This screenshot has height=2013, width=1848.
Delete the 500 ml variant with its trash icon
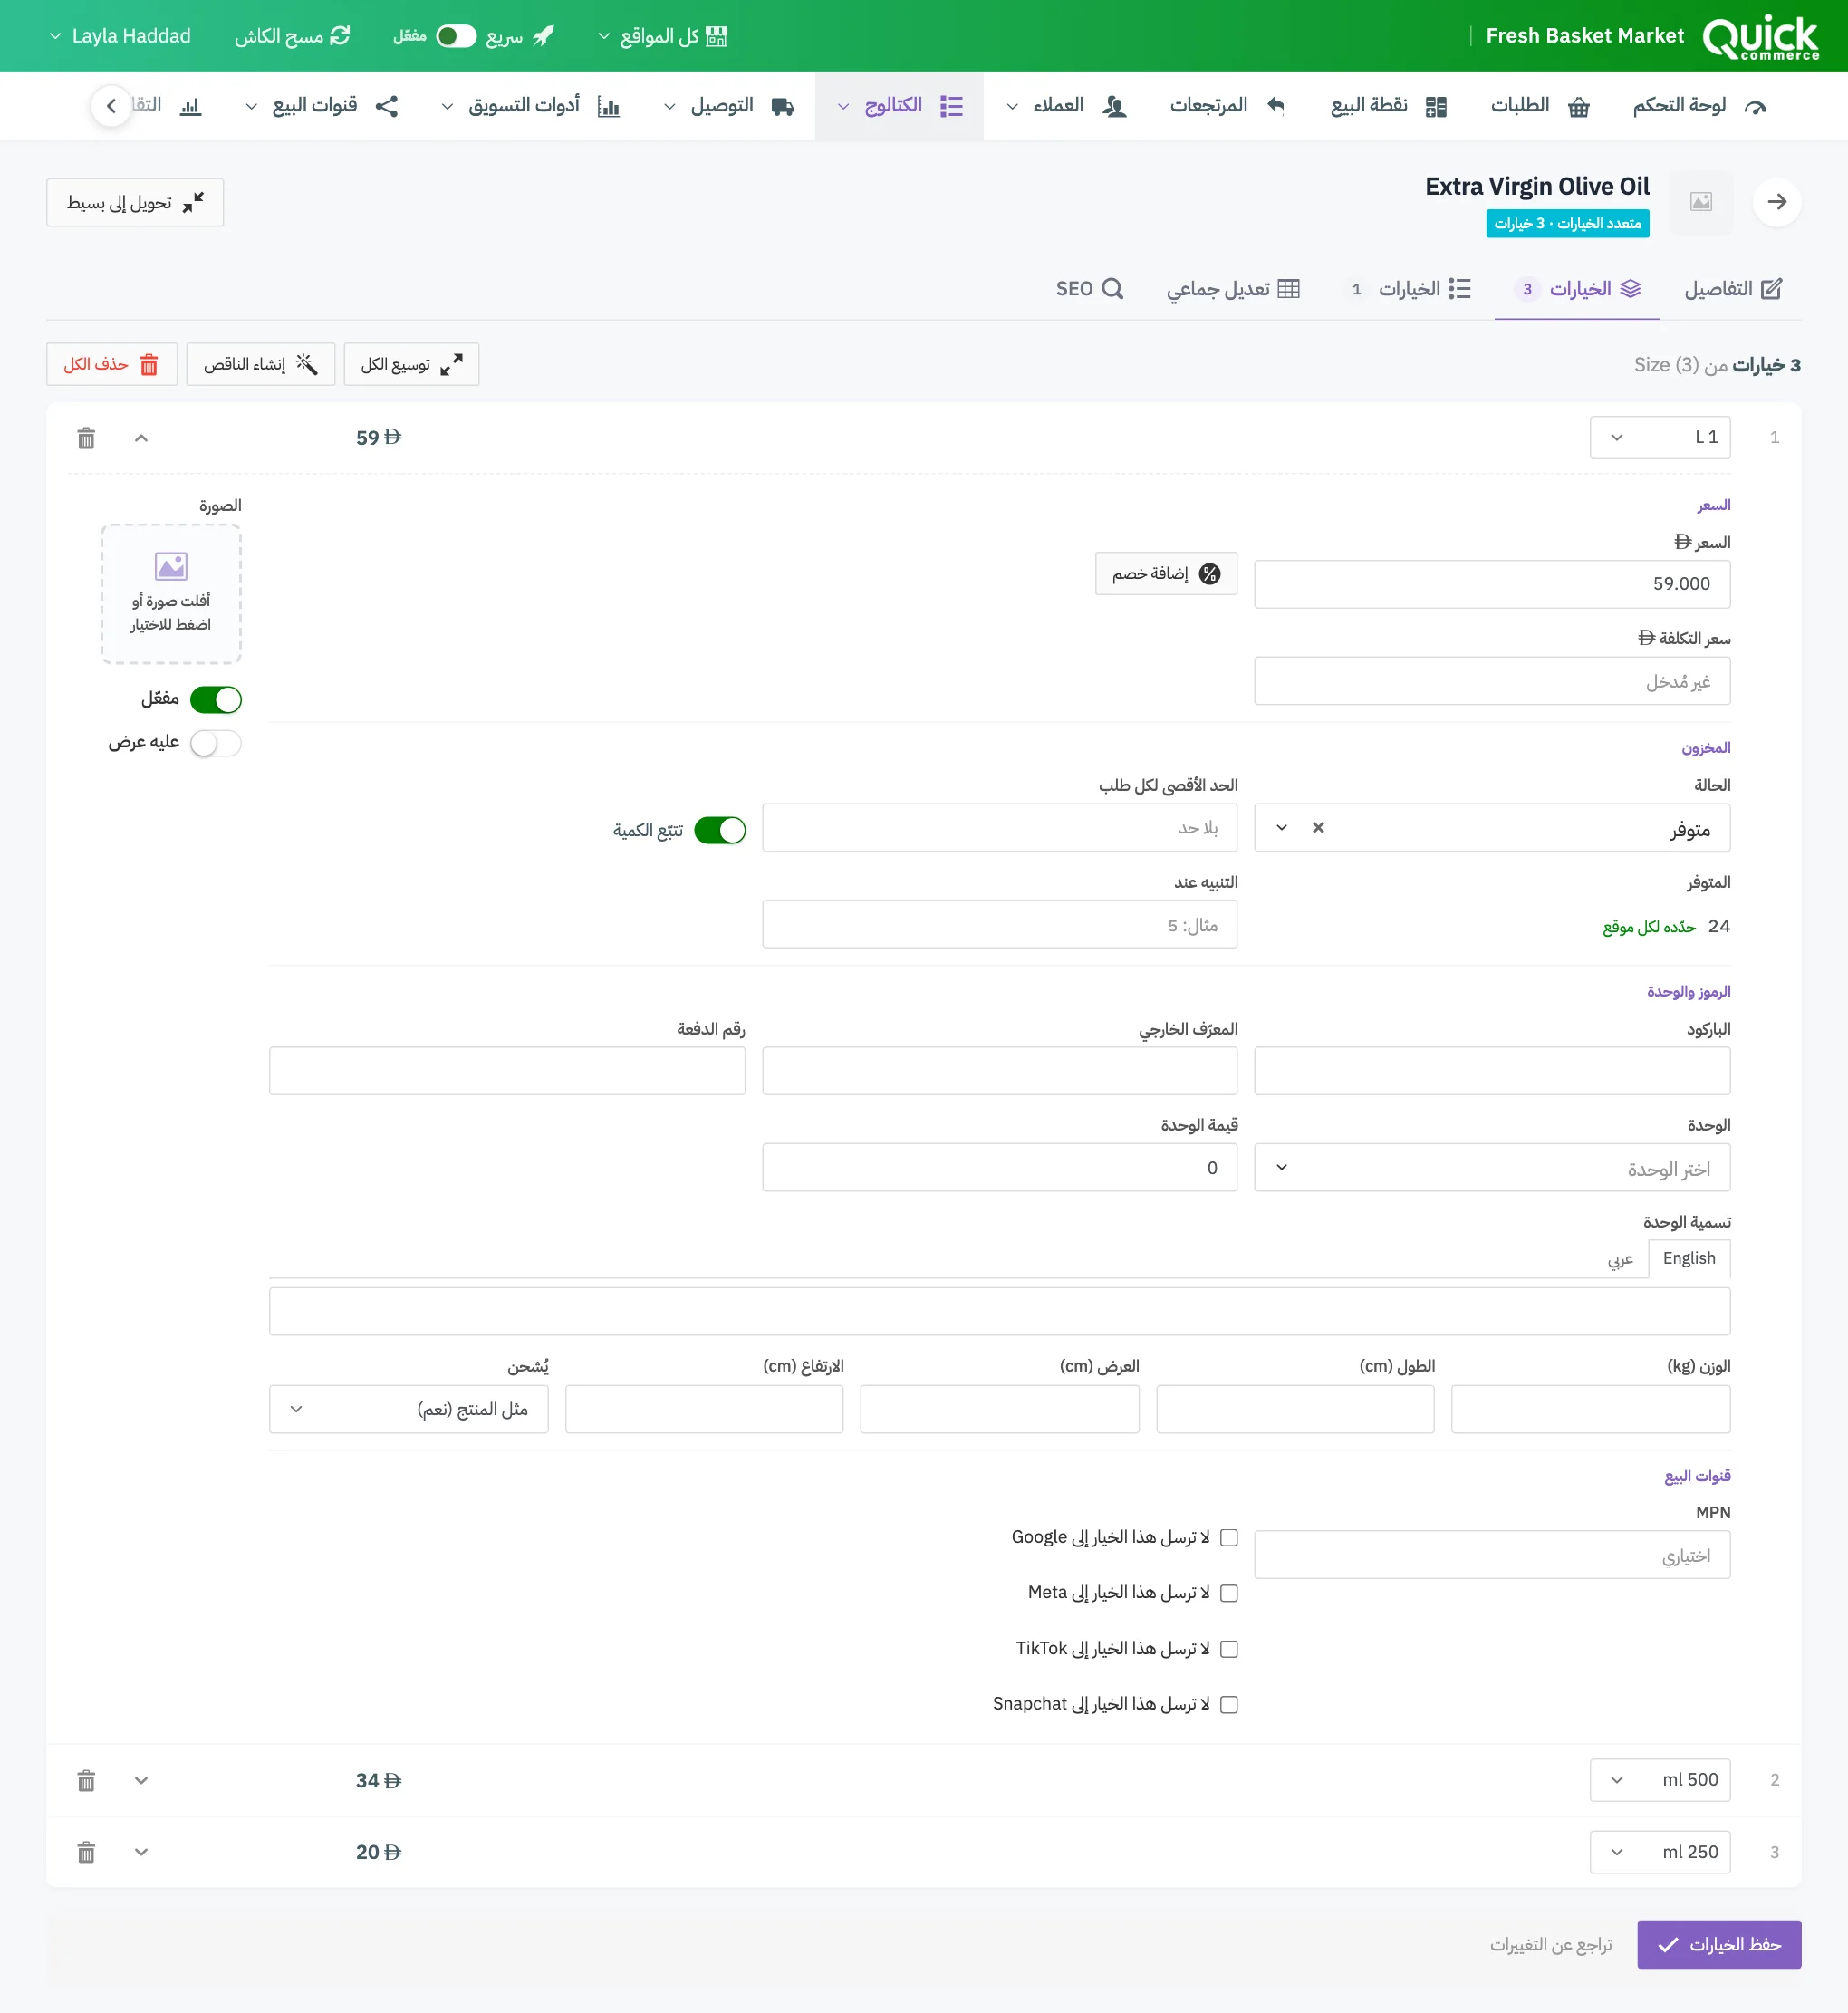pyautogui.click(x=86, y=1781)
